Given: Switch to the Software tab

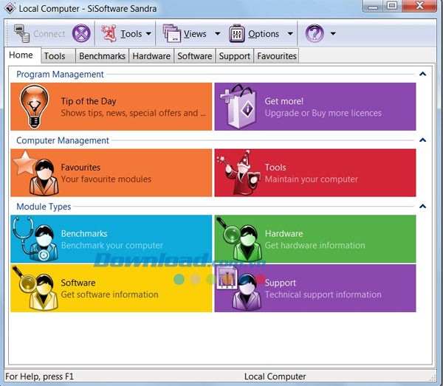Looking at the screenshot, I should pyautogui.click(x=195, y=56).
